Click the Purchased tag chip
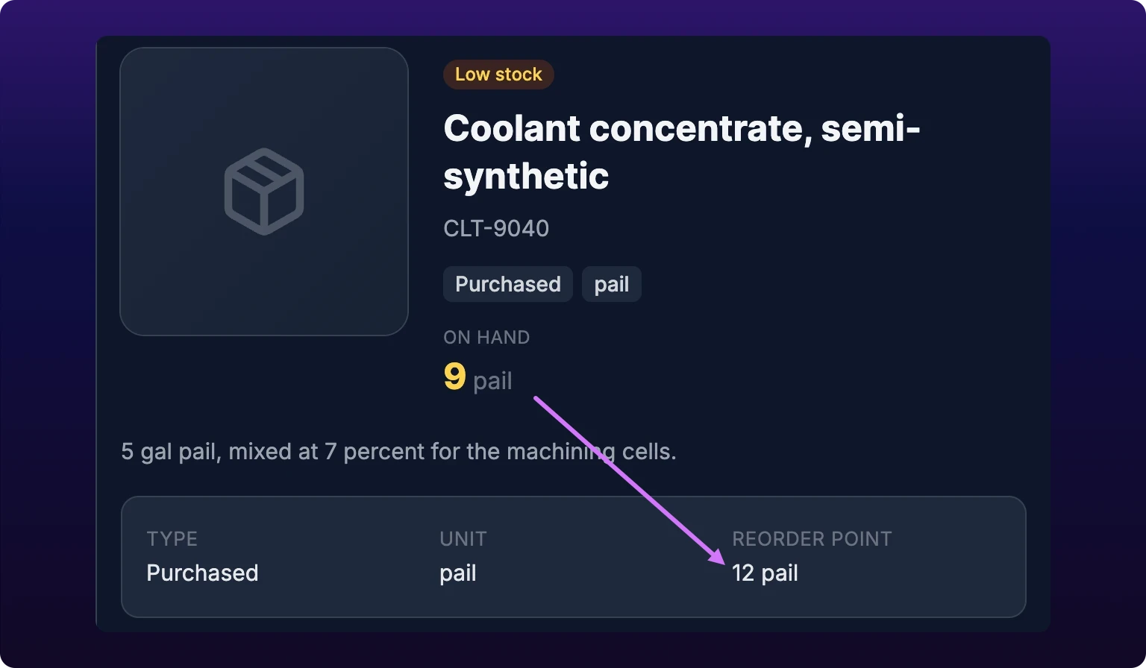Viewport: 1146px width, 668px height. [508, 284]
